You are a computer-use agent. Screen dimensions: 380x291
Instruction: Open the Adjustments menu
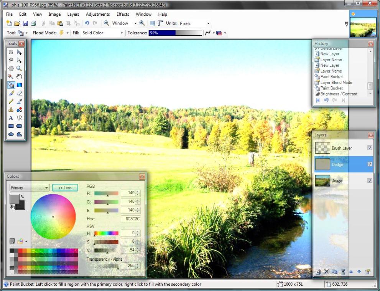(98, 14)
